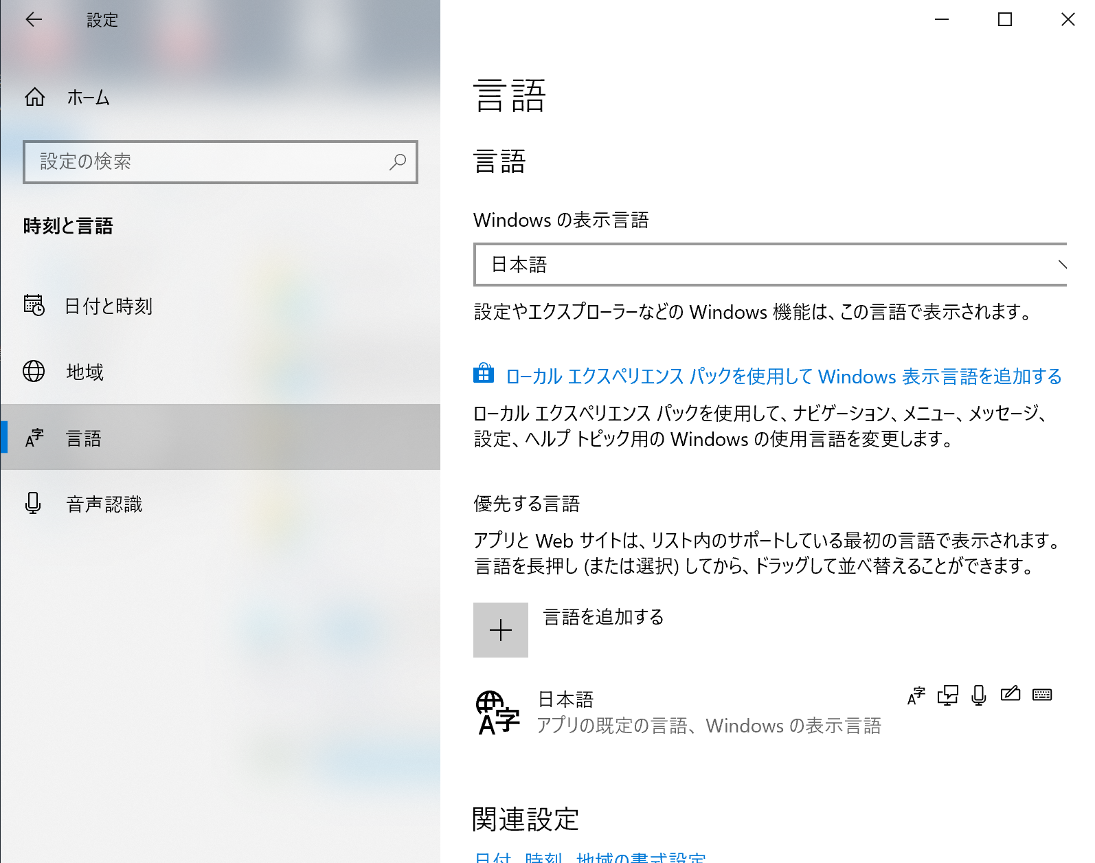Select the 地域 globe icon
The height and width of the screenshot is (863, 1095).
pos(34,371)
